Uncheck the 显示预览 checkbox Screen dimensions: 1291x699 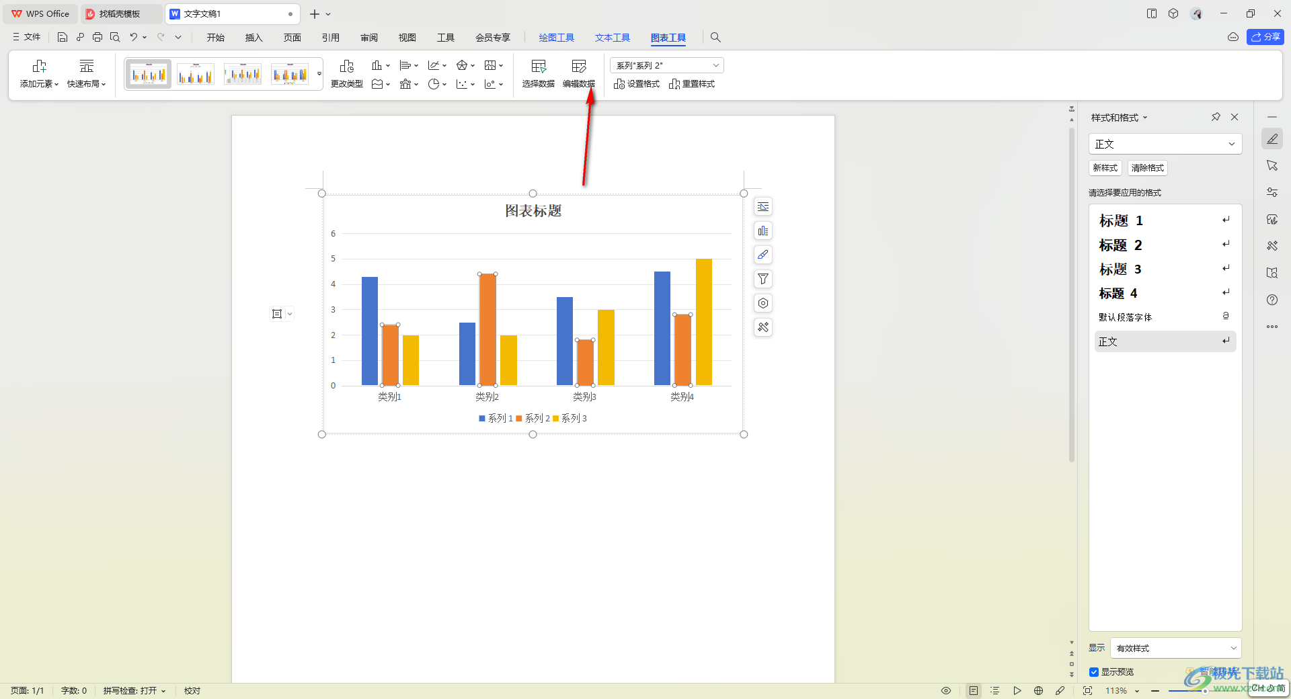click(1094, 672)
